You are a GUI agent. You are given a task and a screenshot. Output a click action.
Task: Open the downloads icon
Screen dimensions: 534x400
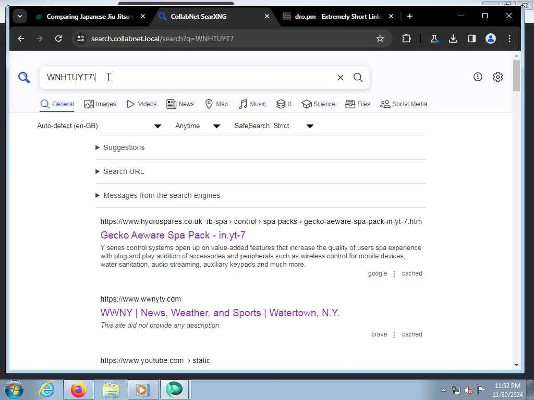[453, 39]
